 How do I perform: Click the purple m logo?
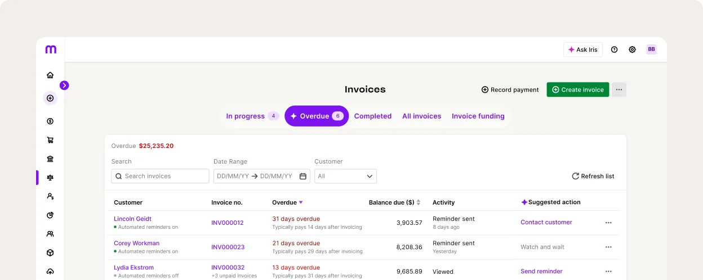(x=51, y=49)
